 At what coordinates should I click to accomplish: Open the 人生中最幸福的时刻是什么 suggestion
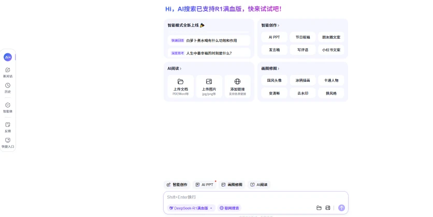point(209,53)
